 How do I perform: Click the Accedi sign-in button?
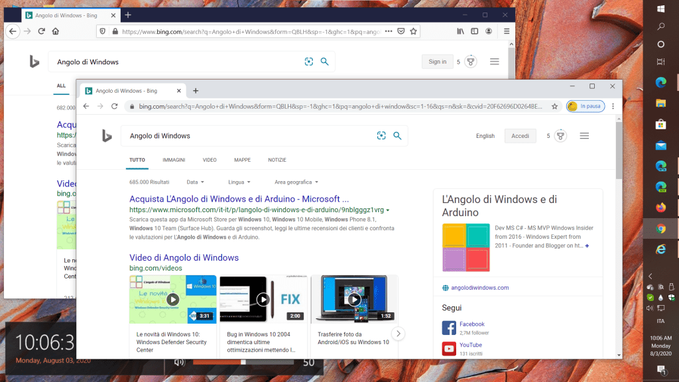tap(521, 136)
